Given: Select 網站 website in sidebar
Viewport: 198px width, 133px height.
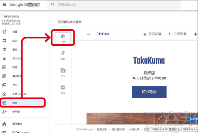Looking at the screenshot, I should (24, 103).
